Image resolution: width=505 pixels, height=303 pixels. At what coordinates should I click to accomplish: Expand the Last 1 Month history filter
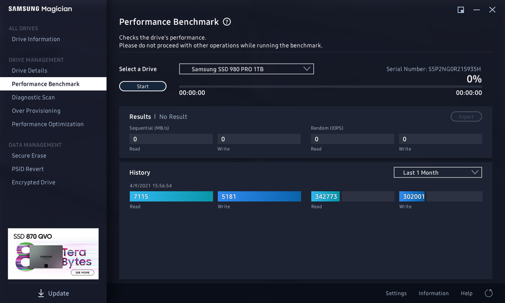tap(437, 172)
